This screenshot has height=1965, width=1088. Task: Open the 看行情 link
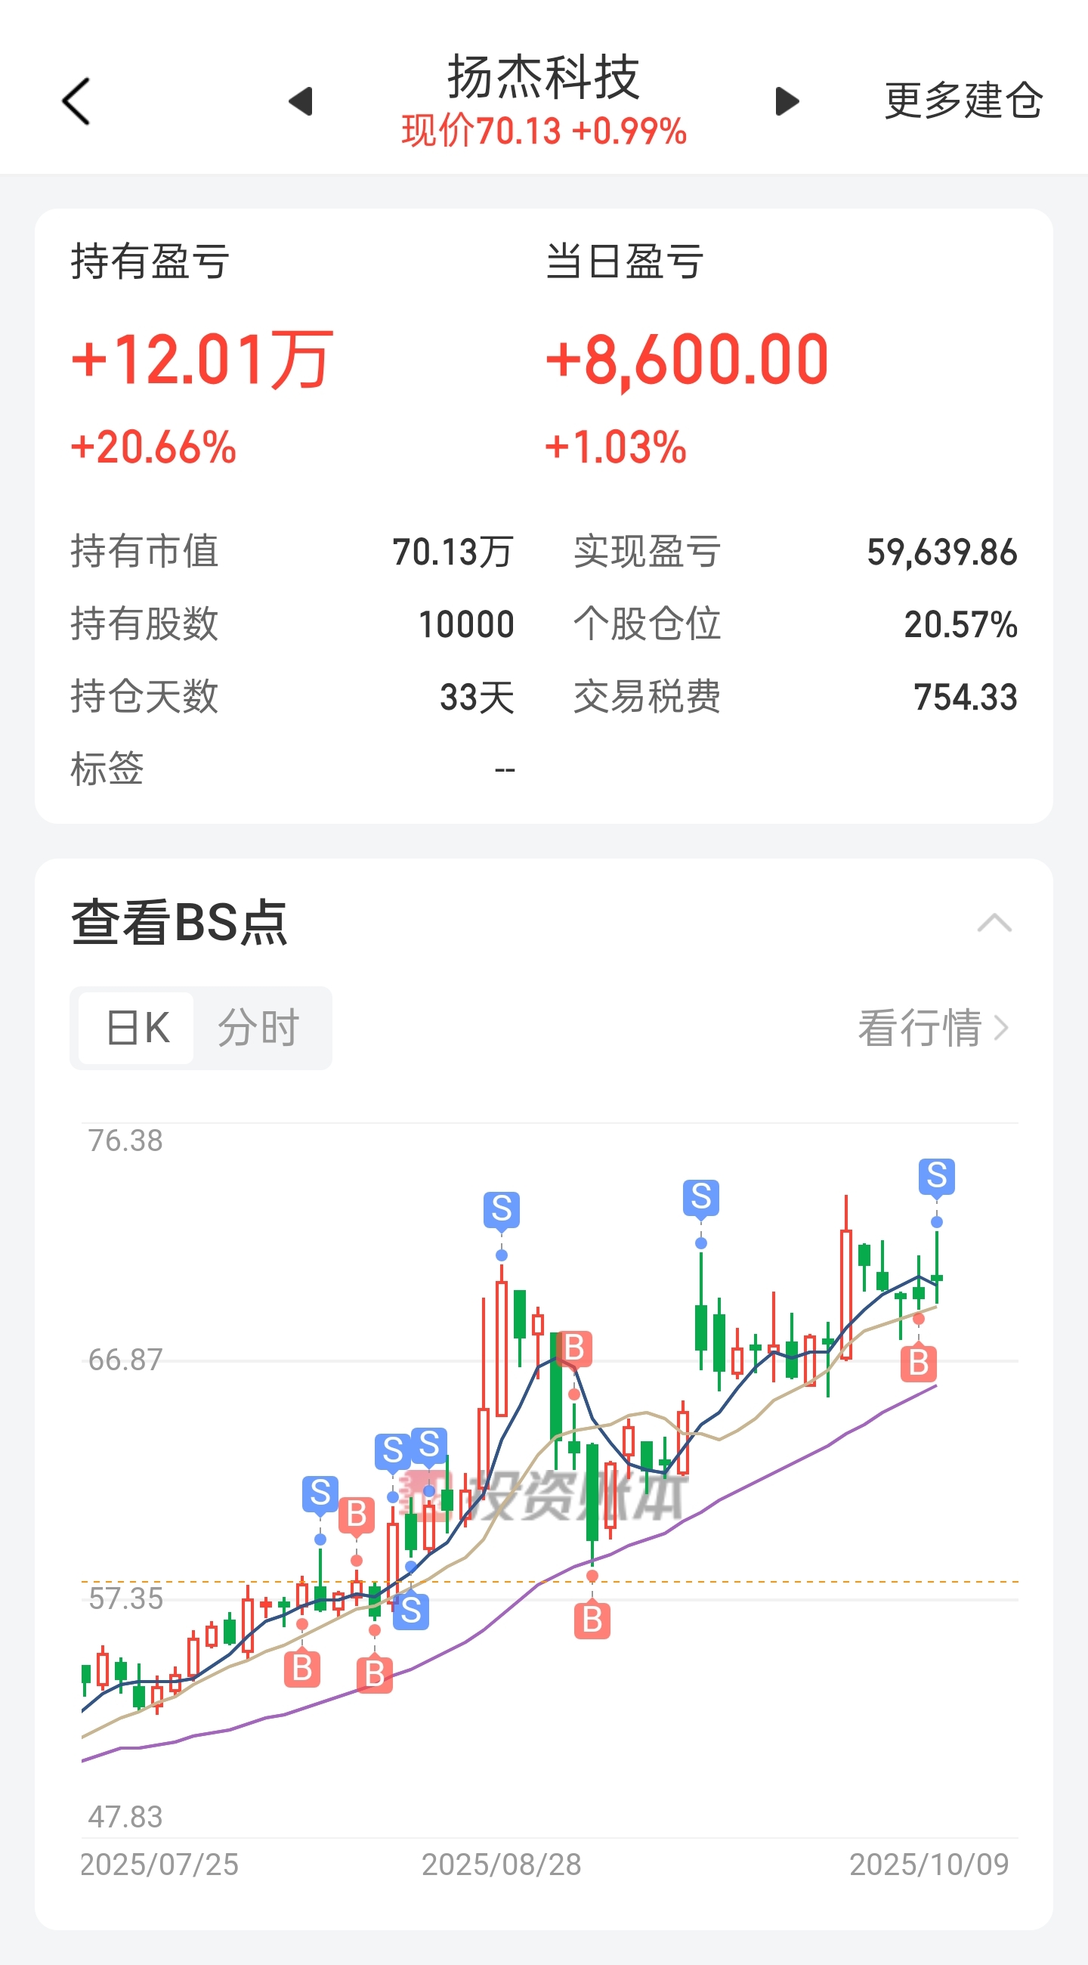click(x=932, y=1028)
